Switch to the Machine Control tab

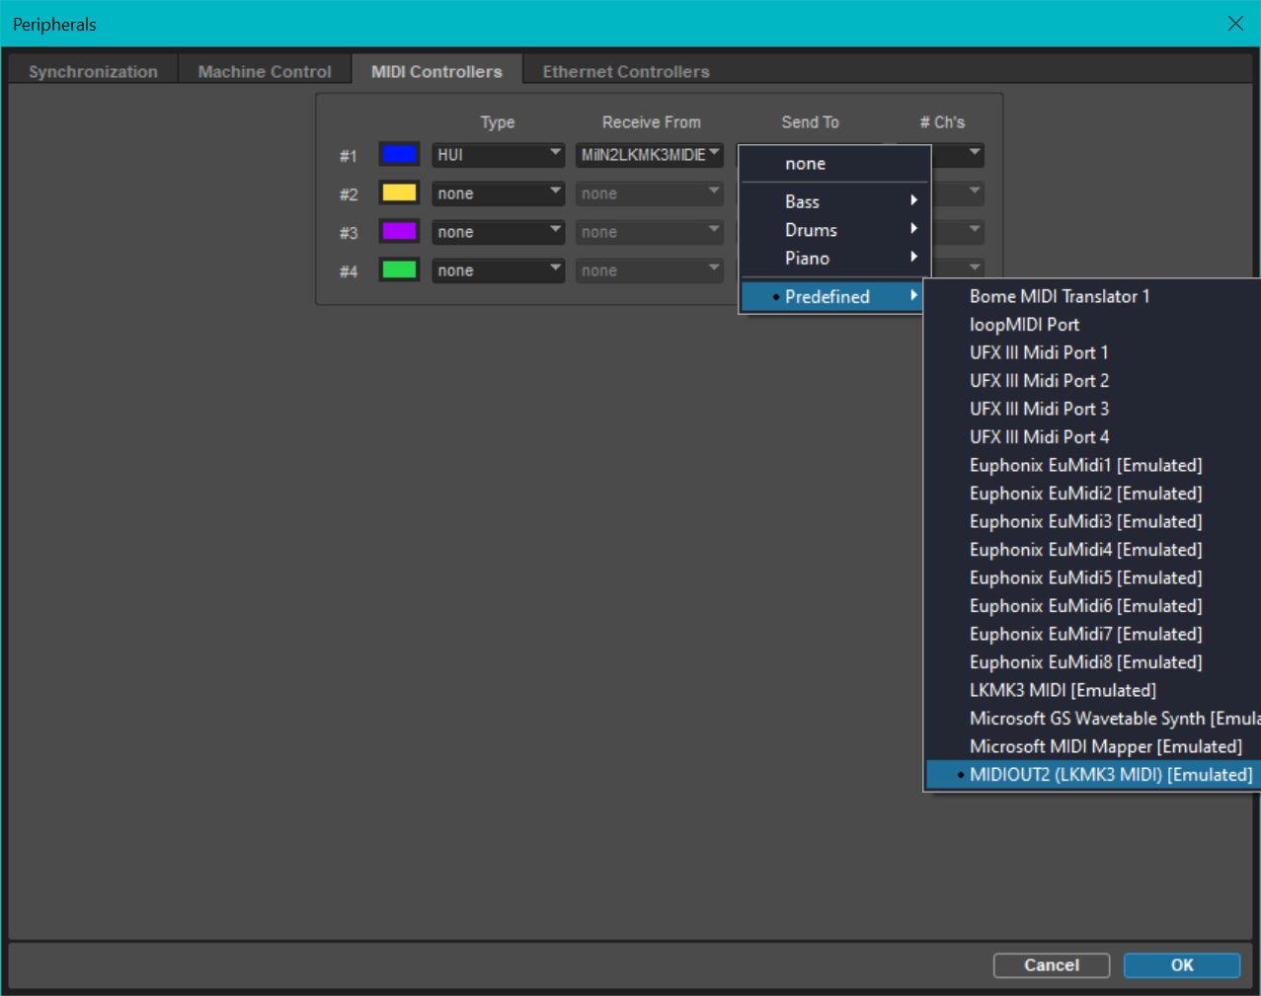[x=265, y=71]
